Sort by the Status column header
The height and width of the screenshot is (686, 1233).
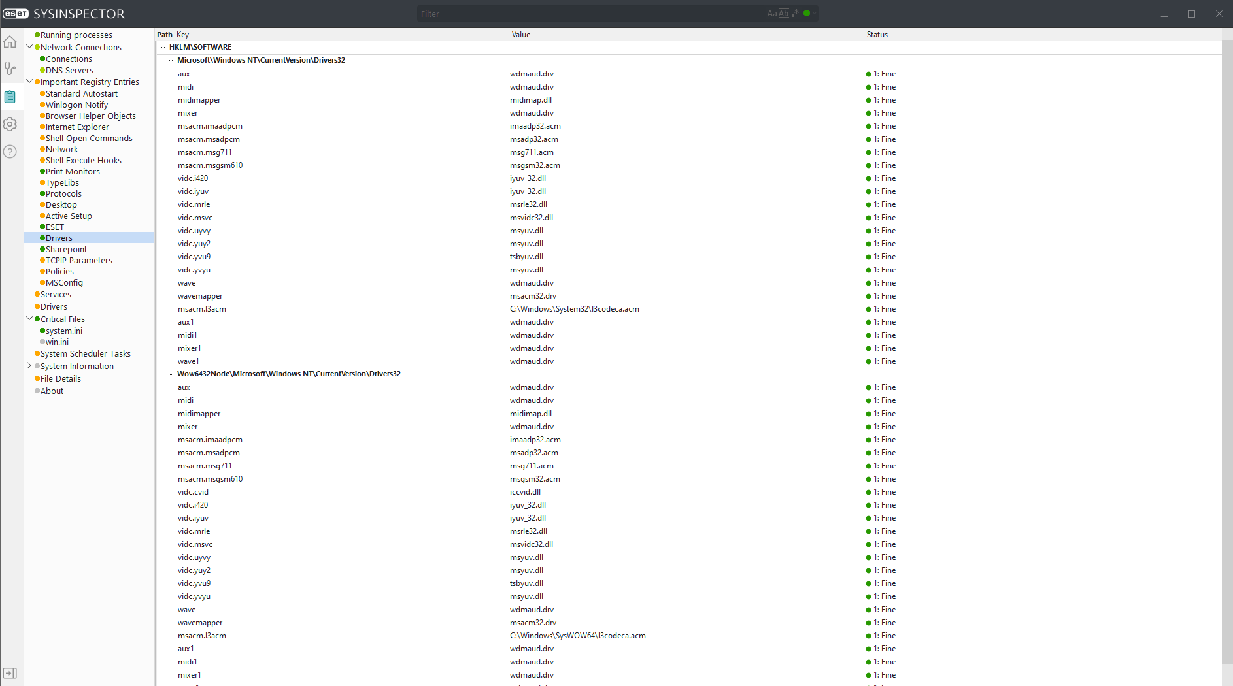point(877,35)
